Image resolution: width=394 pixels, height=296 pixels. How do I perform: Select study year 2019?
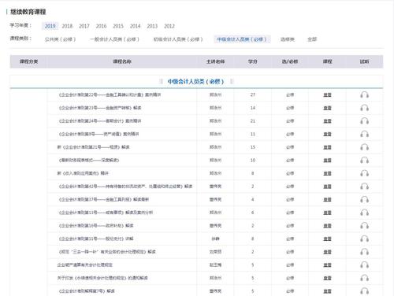click(x=50, y=26)
